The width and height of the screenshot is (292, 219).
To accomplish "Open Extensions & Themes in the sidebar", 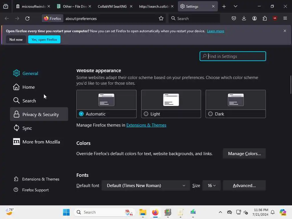I will (37, 179).
